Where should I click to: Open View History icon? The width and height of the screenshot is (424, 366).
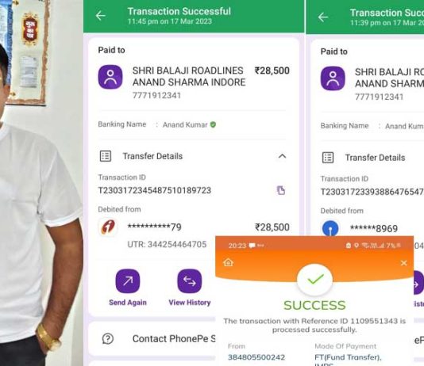click(190, 281)
